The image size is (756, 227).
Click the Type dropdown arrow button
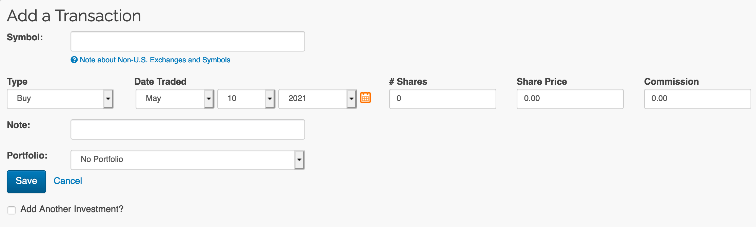(x=108, y=99)
